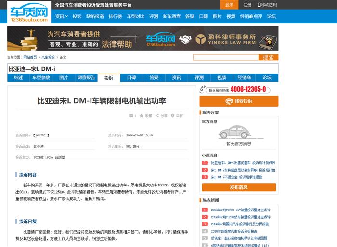
Task: Open 排行榜 in the top navigation bar
Action: 115,16
